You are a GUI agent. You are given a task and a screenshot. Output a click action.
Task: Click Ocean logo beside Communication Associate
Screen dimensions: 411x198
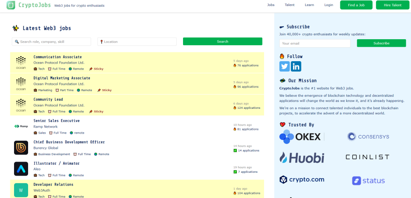tap(21, 63)
